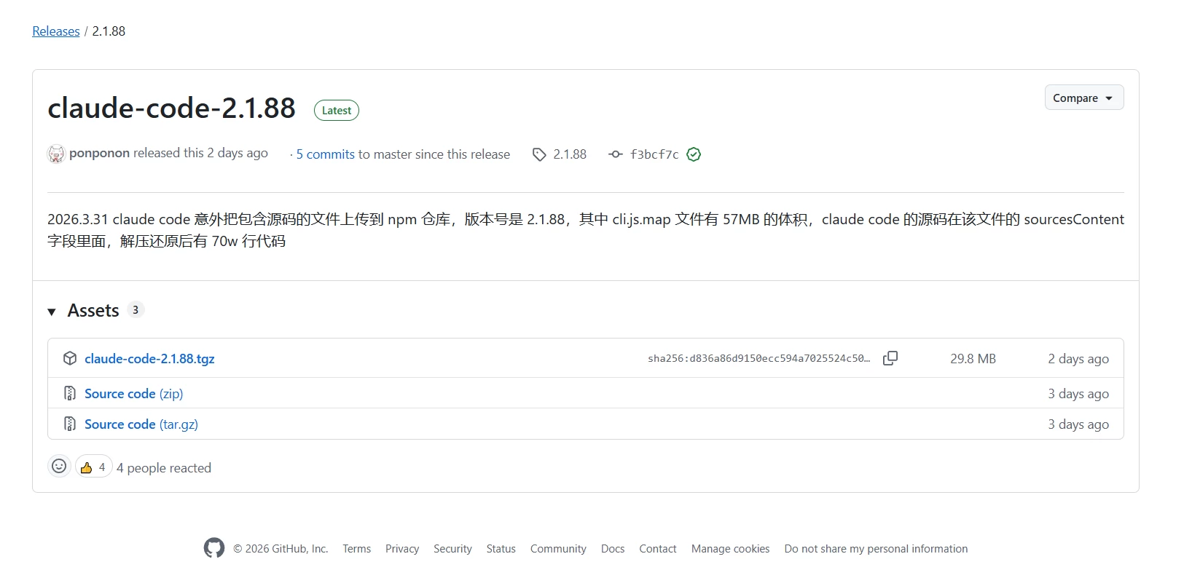This screenshot has height=586, width=1184.
Task: Click the package icon of claude-code-2.1.88.tgz
Action: [70, 358]
